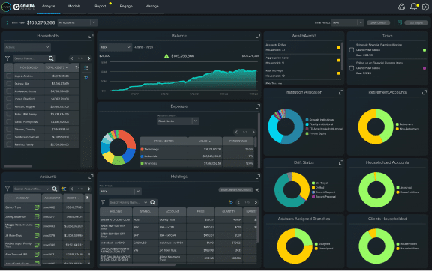Switch to the Manage tab

[151, 6]
